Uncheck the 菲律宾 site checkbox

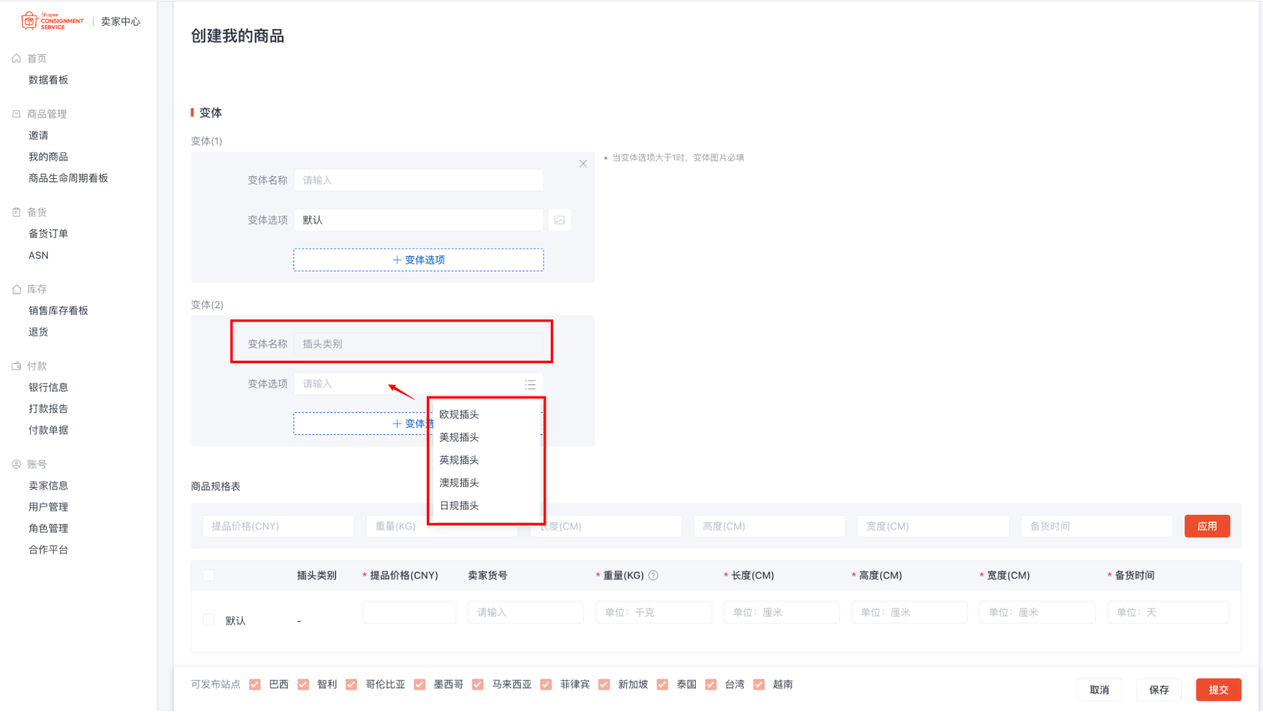547,685
